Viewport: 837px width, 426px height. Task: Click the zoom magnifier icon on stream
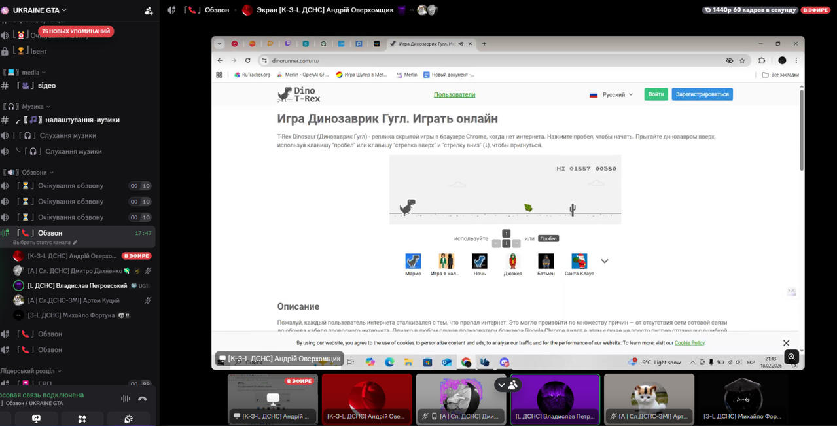(791, 357)
